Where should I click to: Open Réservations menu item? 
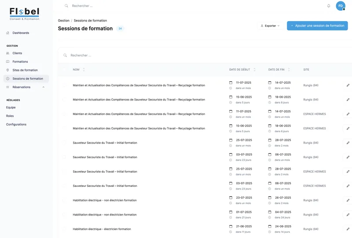[21, 87]
